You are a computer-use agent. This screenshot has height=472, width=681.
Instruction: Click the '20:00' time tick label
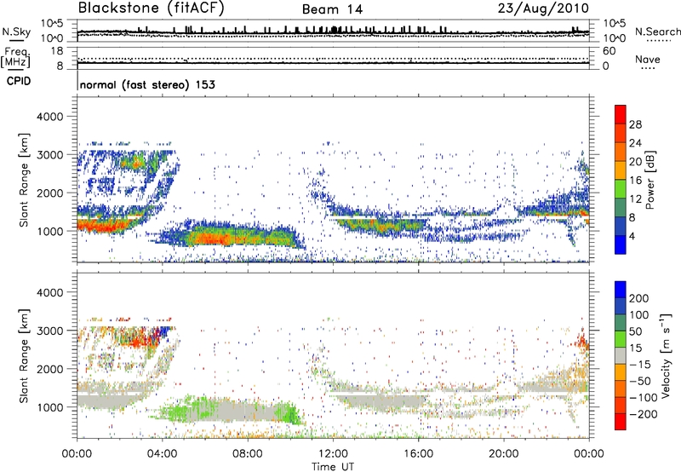point(503,454)
